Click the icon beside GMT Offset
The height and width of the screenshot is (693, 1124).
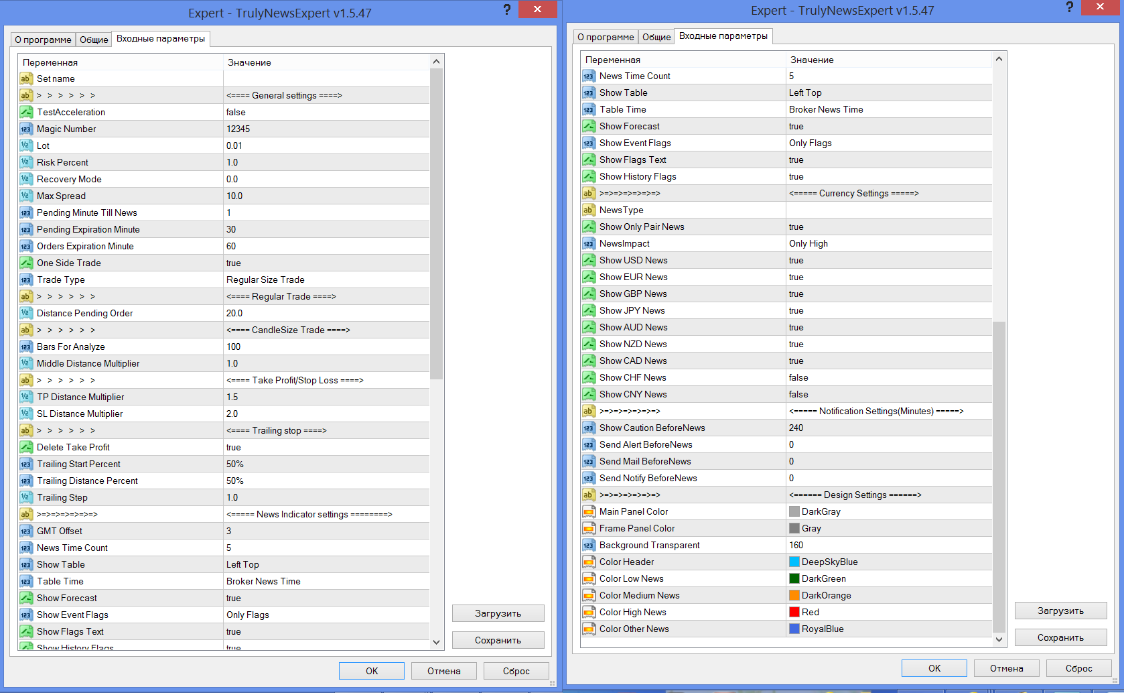coord(25,531)
